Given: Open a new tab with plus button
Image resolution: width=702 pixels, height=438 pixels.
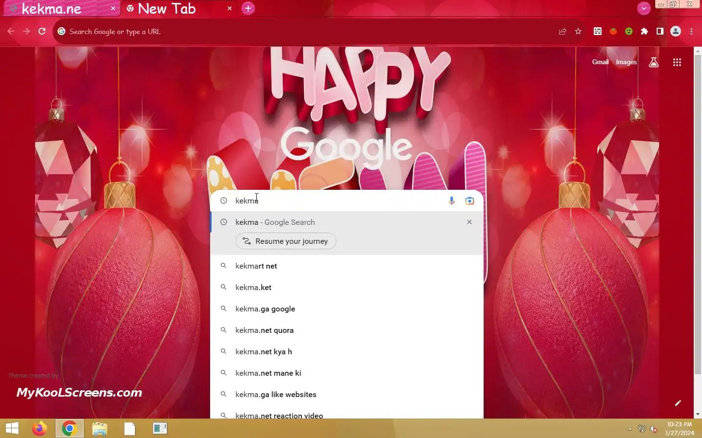Looking at the screenshot, I should (x=248, y=8).
